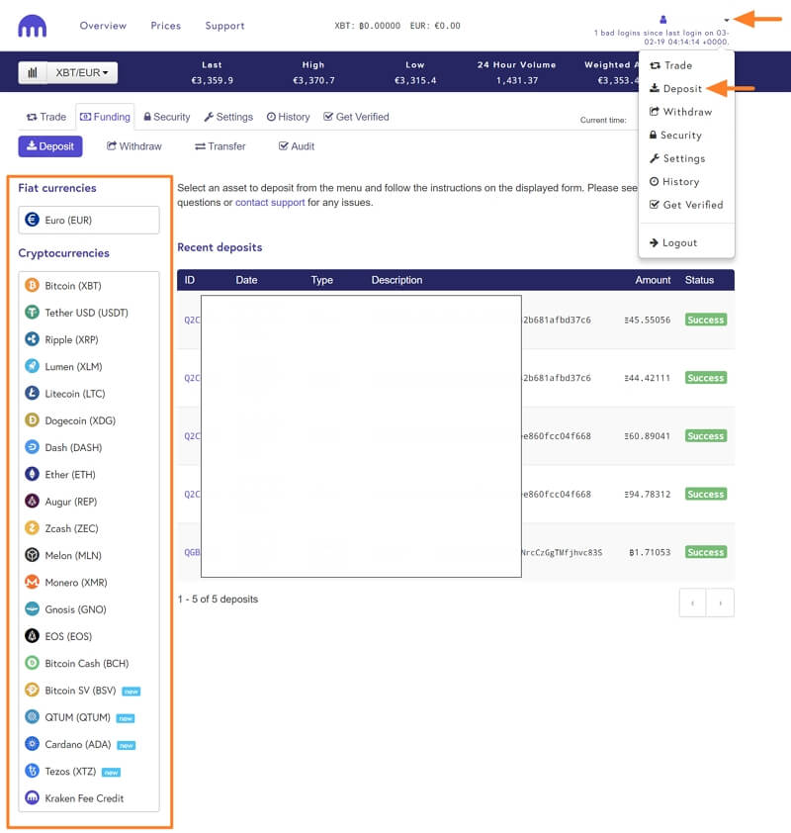This screenshot has height=833, width=791.
Task: Click the Tether USD coin icon
Action: [x=33, y=313]
